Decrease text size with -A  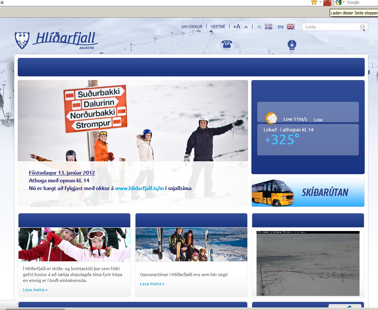(x=245, y=27)
